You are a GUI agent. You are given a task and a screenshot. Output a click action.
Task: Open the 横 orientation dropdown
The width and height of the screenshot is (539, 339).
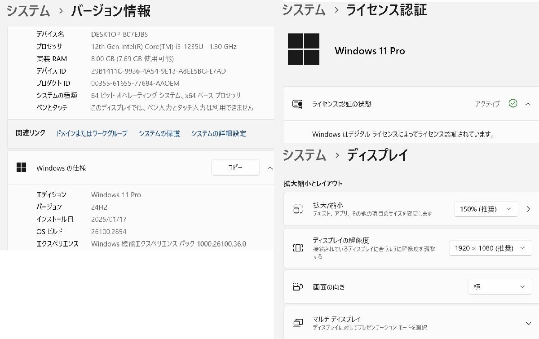[500, 286]
